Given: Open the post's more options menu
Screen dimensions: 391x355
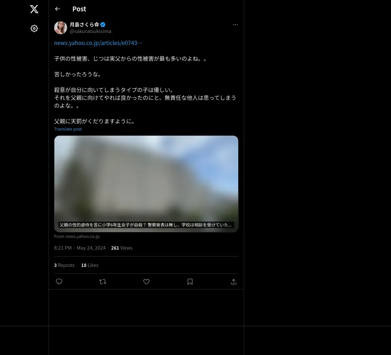Looking at the screenshot, I should coord(235,24).
